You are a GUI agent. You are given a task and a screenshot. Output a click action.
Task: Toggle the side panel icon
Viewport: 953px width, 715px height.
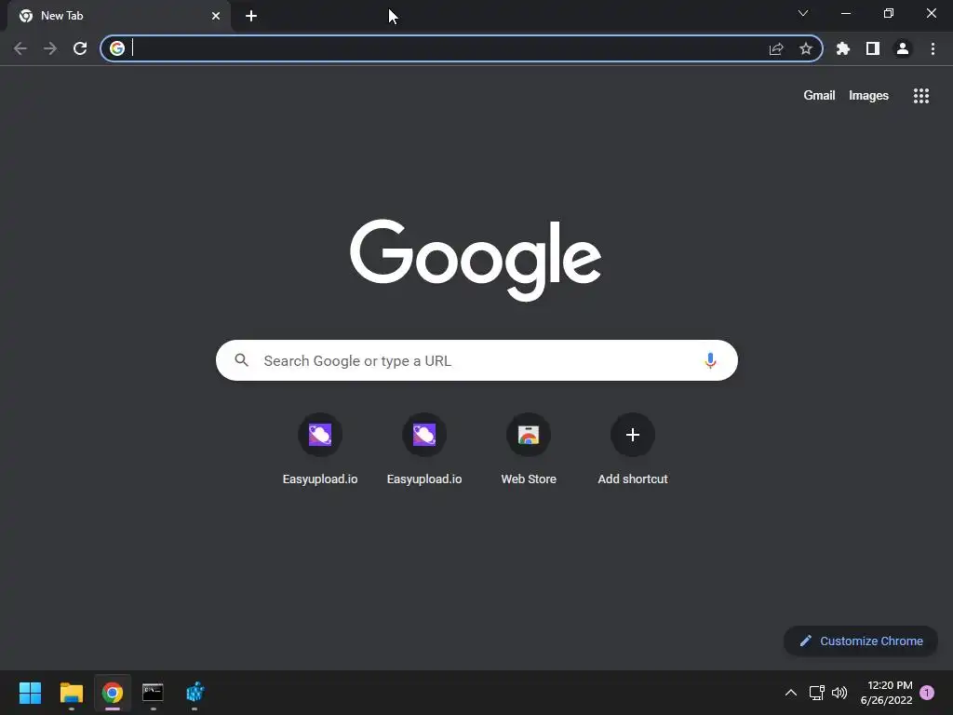[873, 48]
